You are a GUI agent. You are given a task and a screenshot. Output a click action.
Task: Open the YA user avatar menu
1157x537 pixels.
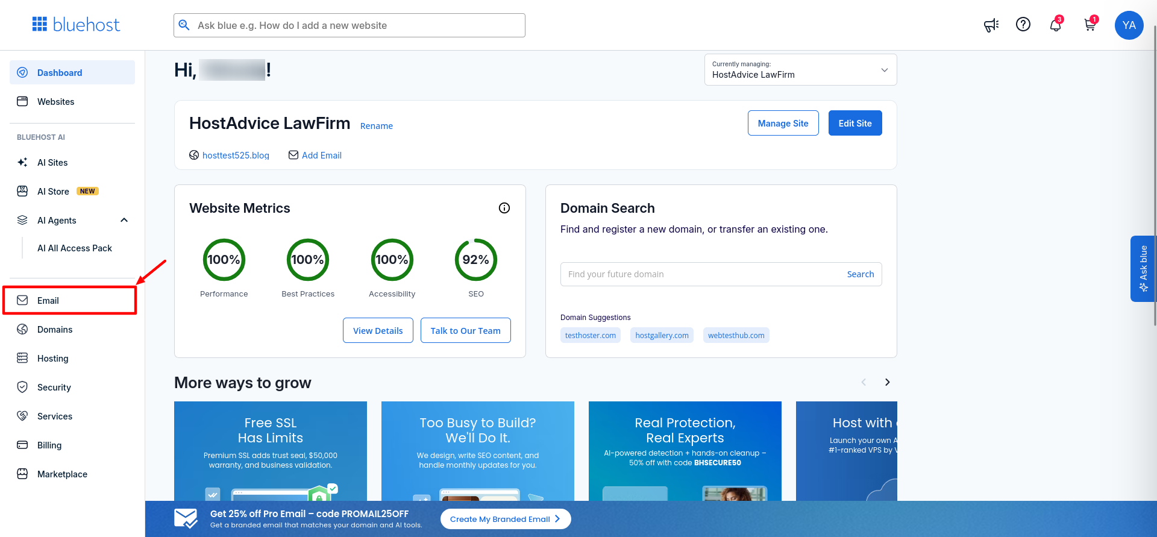(x=1129, y=25)
